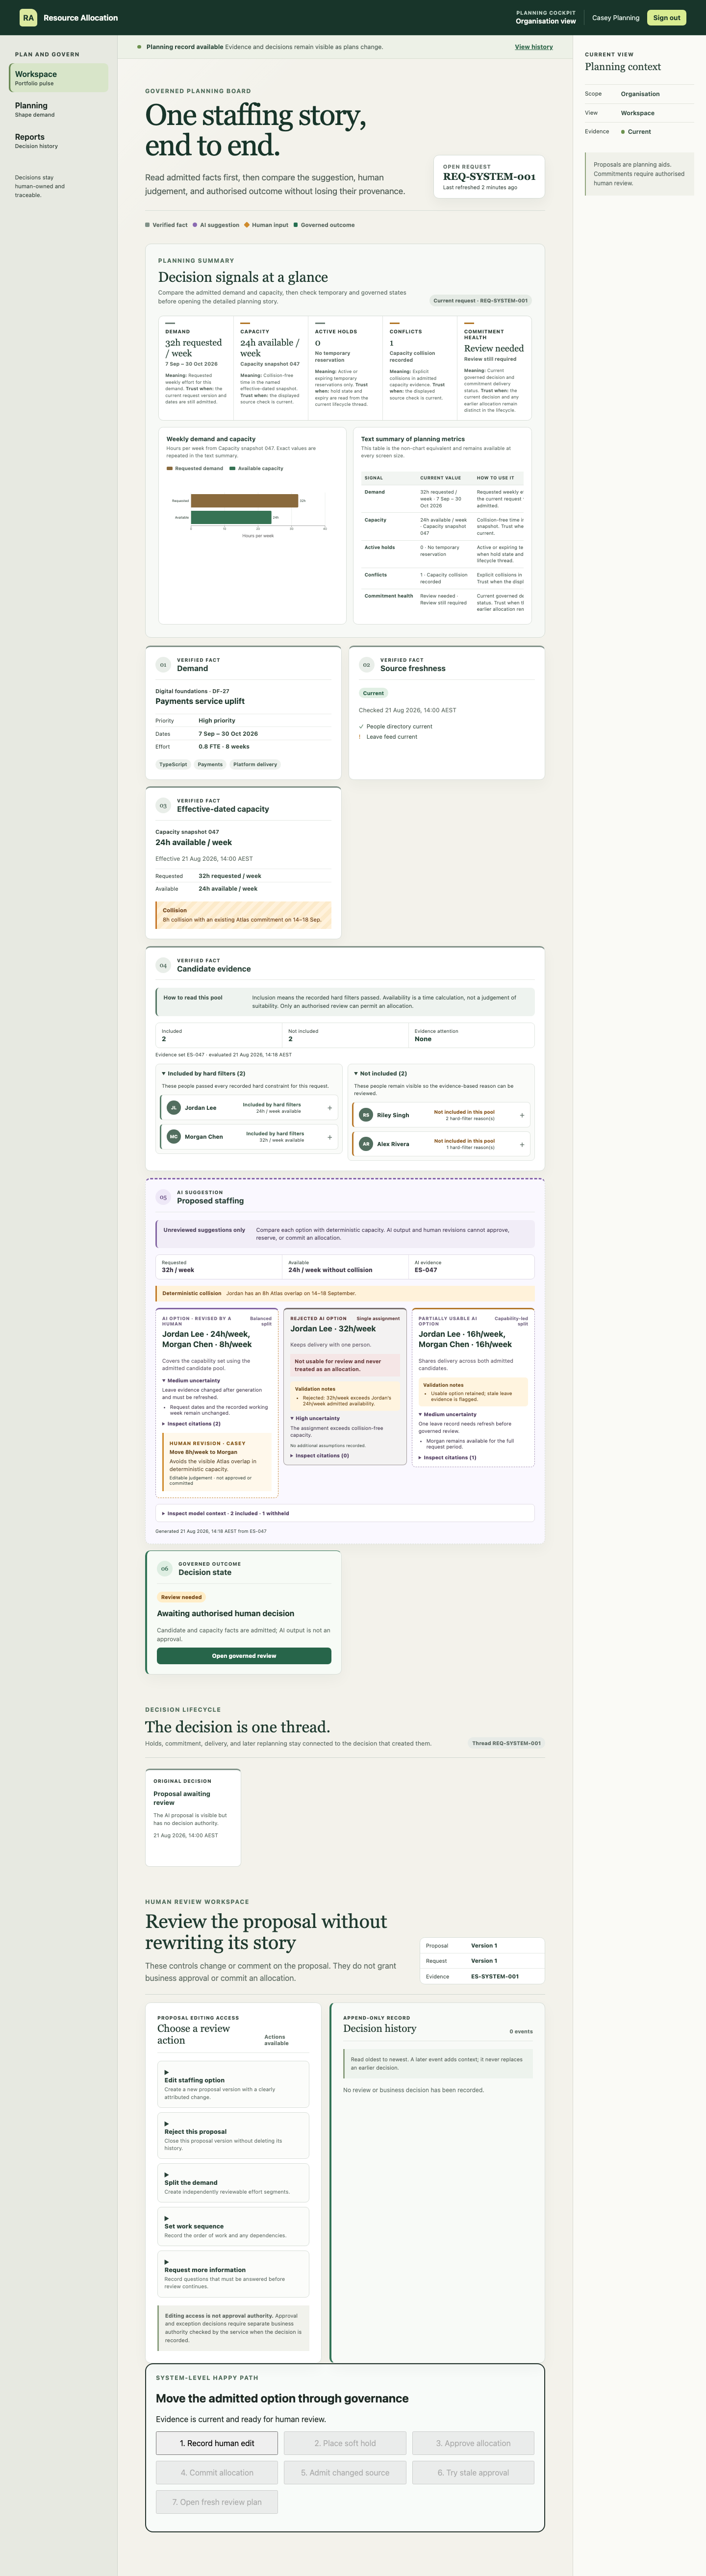Click the Requested demand chart legend swatch
This screenshot has height=2576, width=706.
[x=170, y=468]
